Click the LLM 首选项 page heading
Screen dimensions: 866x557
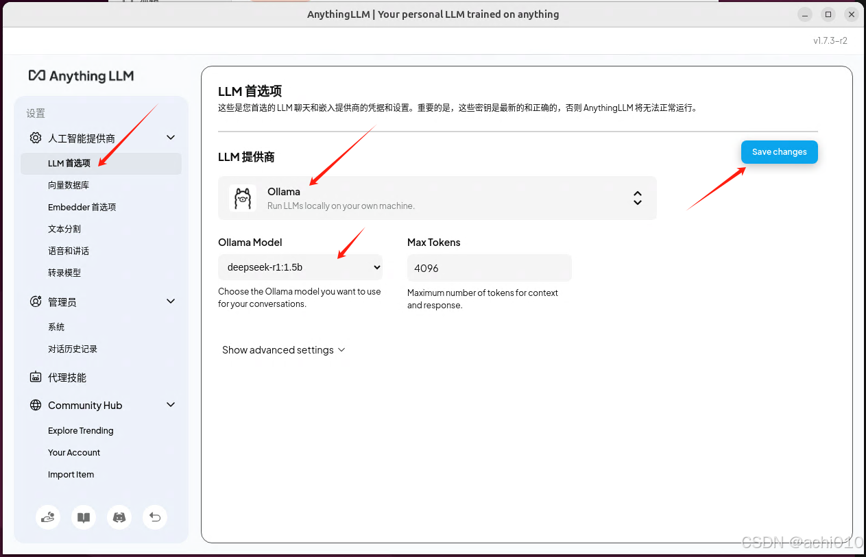coord(250,91)
